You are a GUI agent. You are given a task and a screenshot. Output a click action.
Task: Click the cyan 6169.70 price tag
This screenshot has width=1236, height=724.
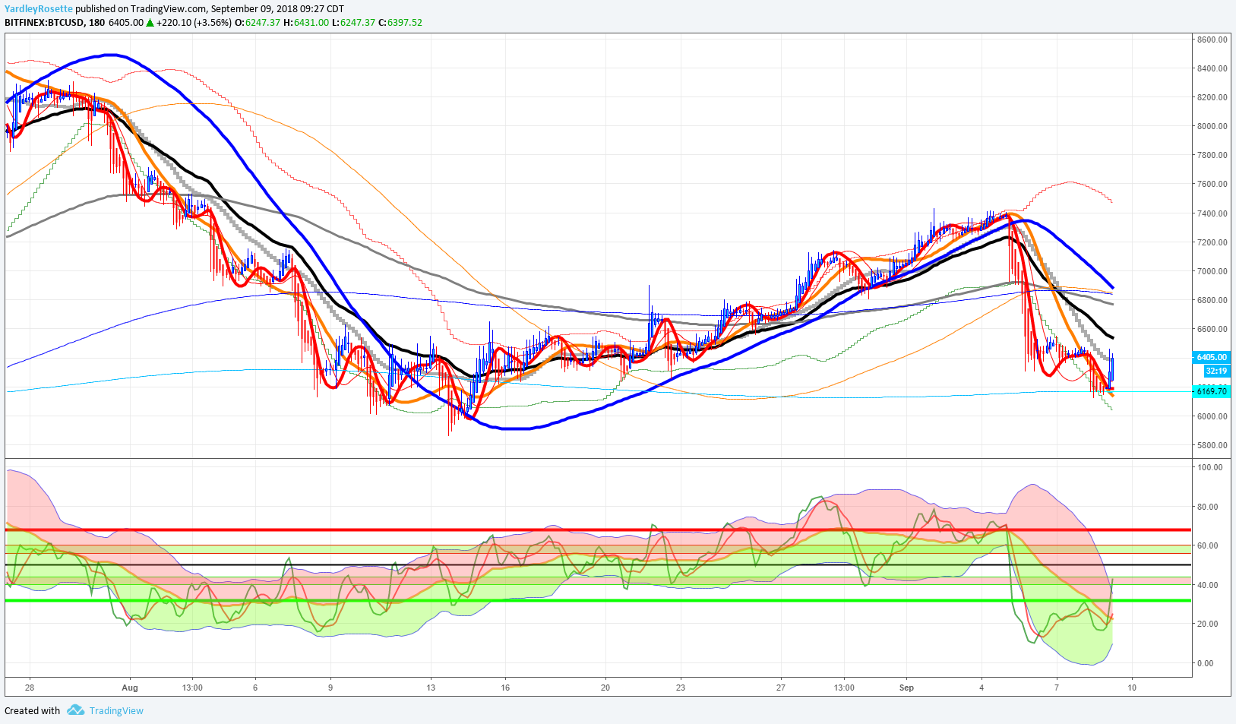tap(1211, 391)
